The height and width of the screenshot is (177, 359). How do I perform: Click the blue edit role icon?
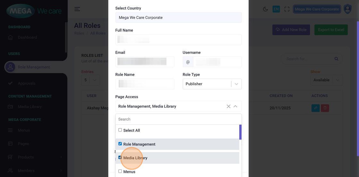click(315, 108)
